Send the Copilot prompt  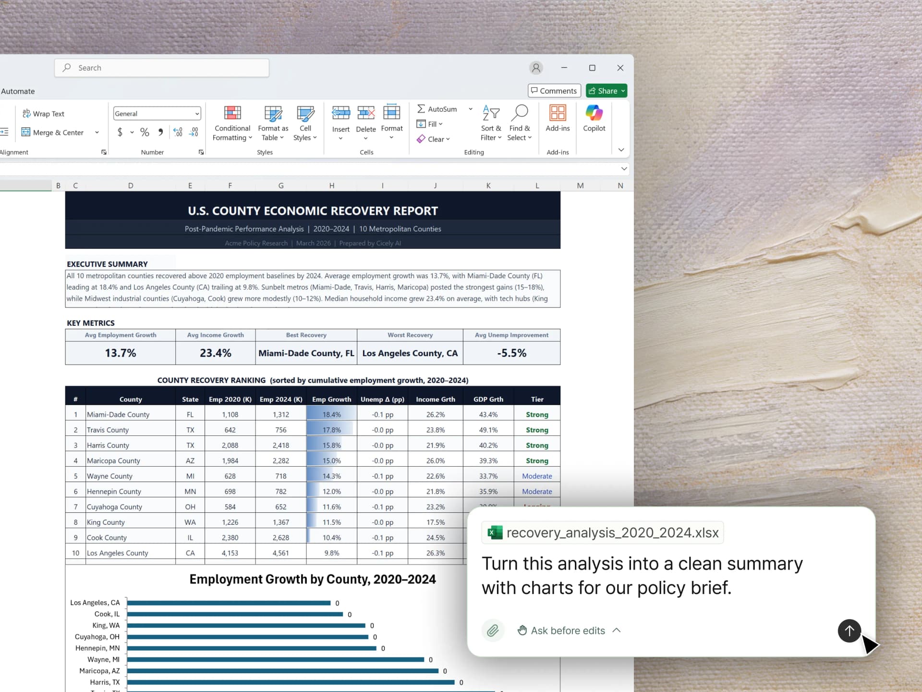pos(849,630)
